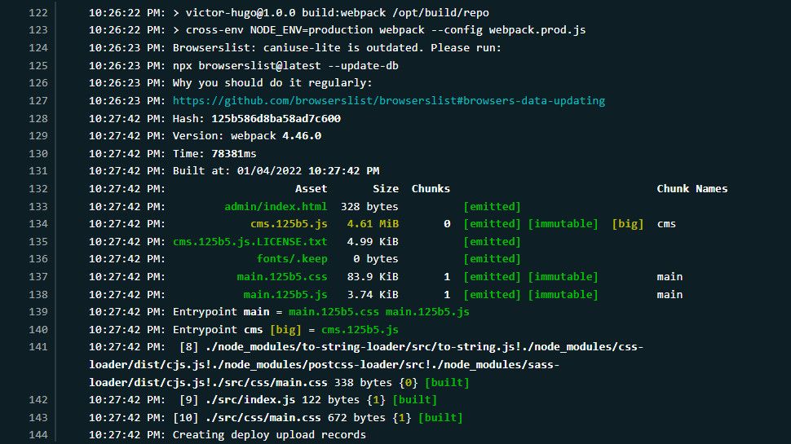Viewport: 791px width, 444px height.
Task: Select line number 127 in the gutter
Action: 38,101
